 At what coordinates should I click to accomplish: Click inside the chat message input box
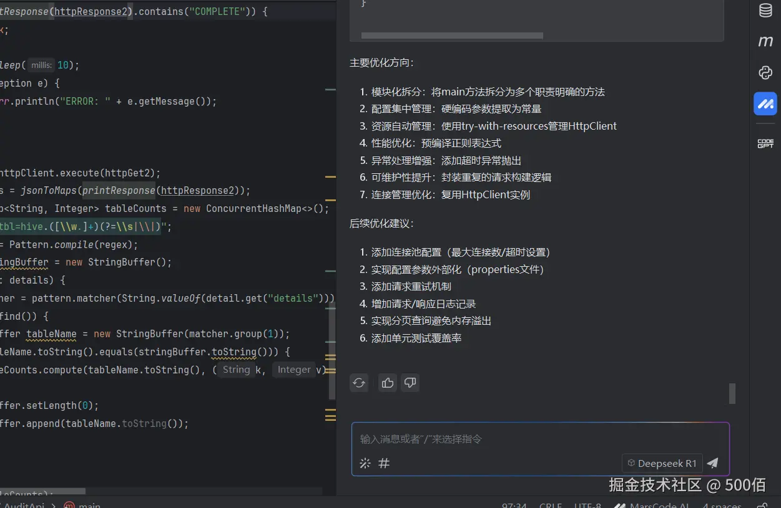499,439
